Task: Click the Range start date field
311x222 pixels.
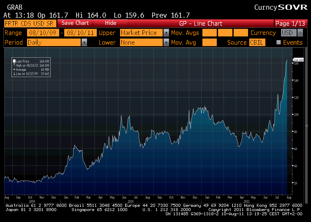Action: tap(43, 32)
